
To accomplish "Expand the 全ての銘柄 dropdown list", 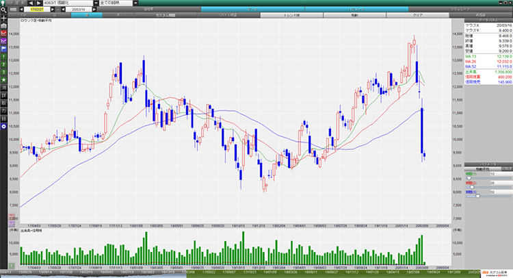I will pyautogui.click(x=135, y=3).
